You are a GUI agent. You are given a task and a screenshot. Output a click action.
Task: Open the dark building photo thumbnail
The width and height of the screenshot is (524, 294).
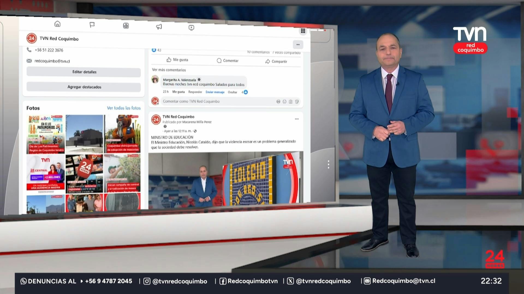[x=84, y=134]
